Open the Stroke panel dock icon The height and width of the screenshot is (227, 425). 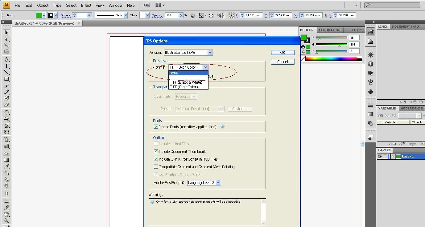pos(371,105)
